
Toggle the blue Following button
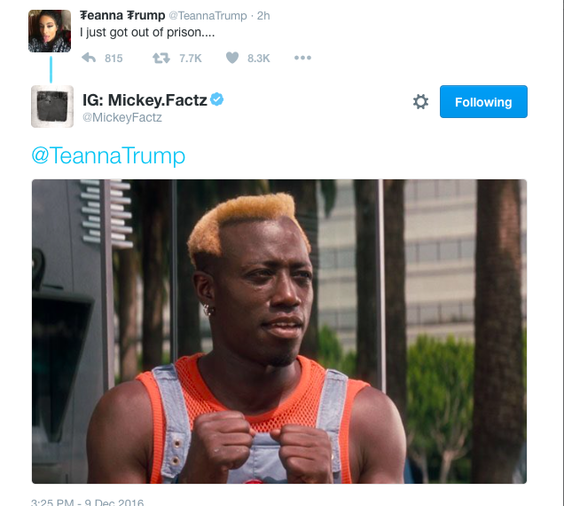(483, 101)
